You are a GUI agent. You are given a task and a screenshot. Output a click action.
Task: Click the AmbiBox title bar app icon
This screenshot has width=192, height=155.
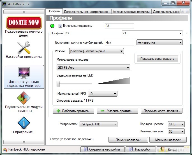point(4,4)
